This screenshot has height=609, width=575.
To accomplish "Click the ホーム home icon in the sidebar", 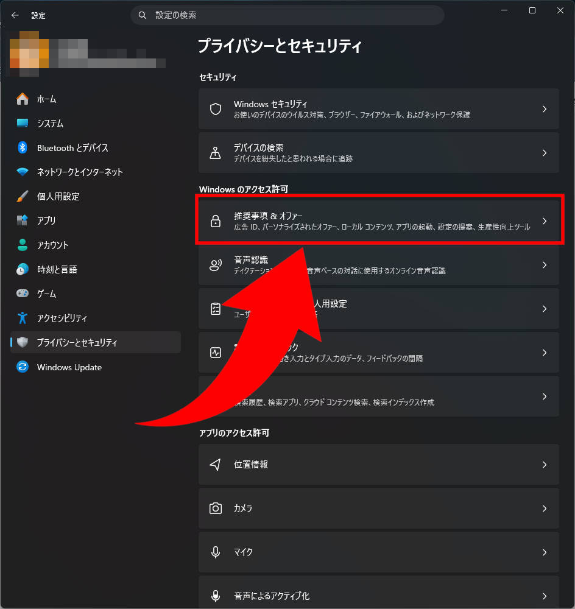I will (x=23, y=99).
